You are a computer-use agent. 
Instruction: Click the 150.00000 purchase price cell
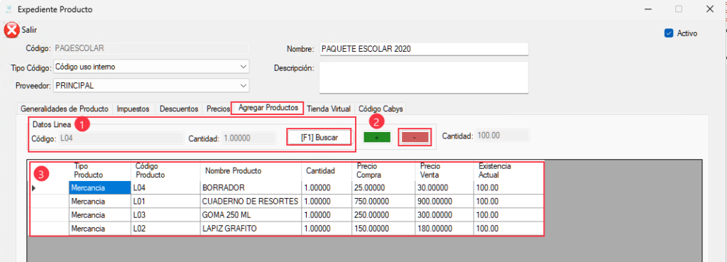(x=383, y=228)
